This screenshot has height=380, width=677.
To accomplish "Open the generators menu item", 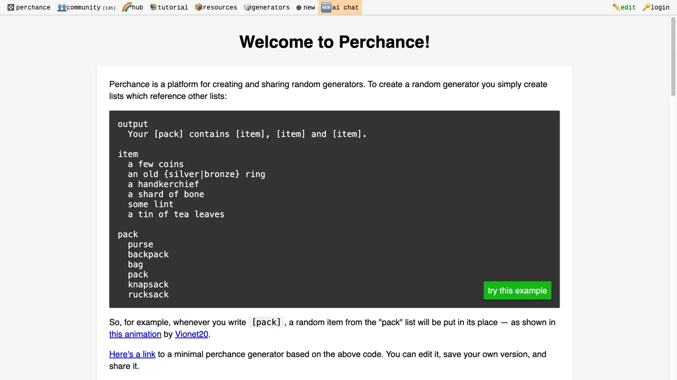I will [x=267, y=7].
